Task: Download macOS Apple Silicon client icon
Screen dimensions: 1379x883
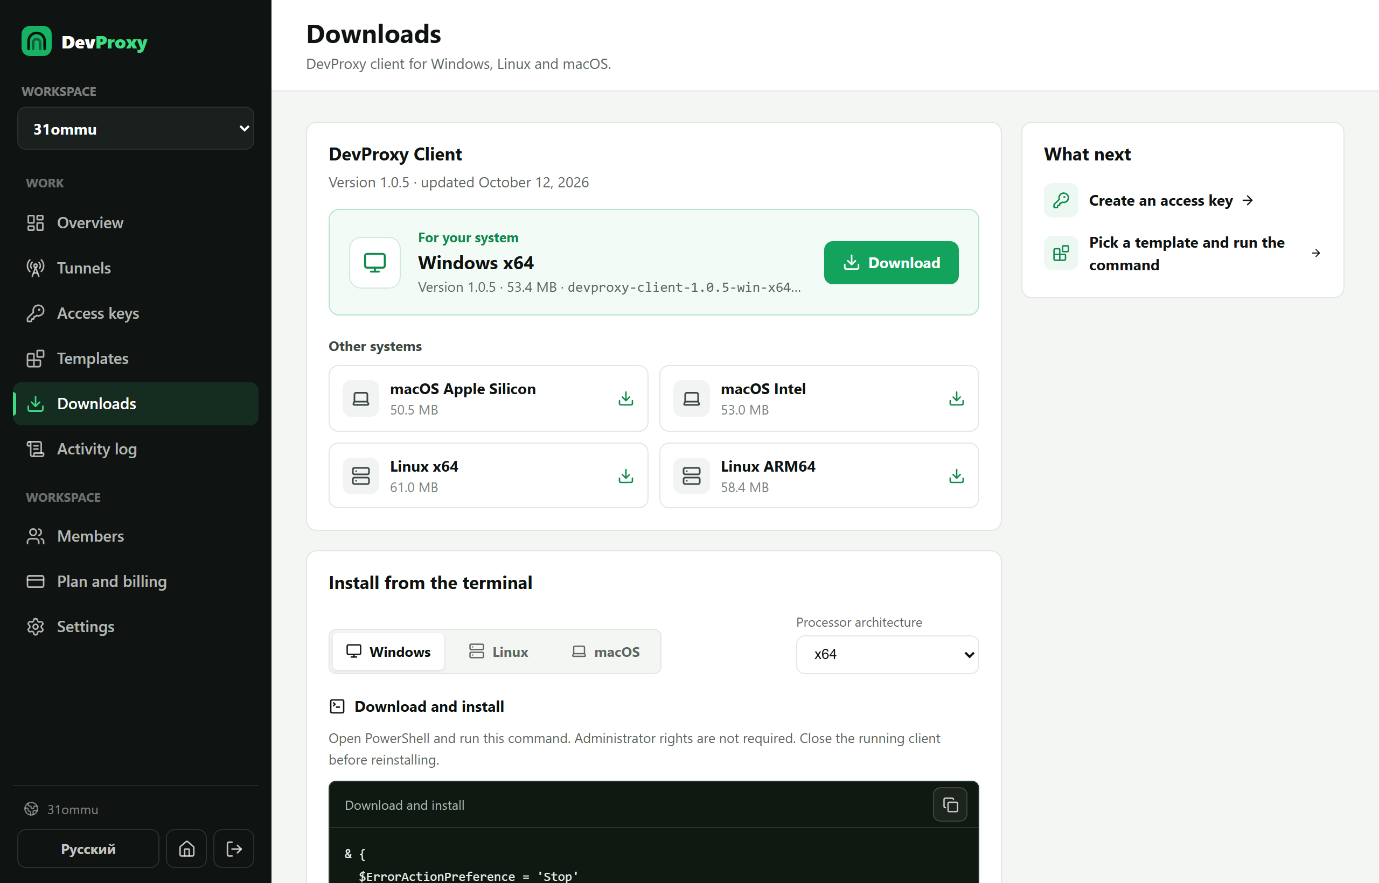Action: 625,398
